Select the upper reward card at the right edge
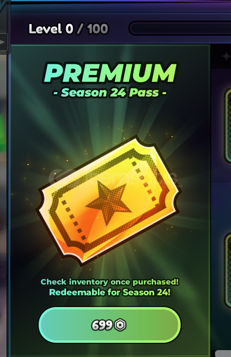The image size is (231, 357). coord(228,125)
